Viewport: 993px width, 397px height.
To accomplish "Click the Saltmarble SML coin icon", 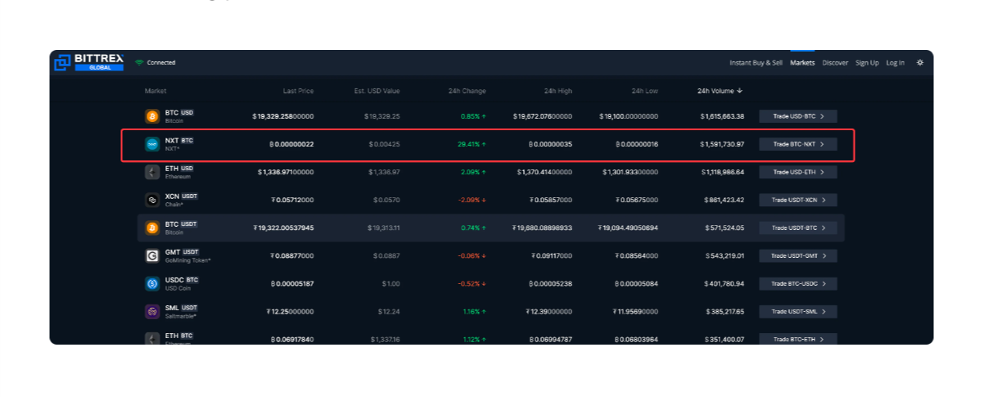I will (x=151, y=312).
